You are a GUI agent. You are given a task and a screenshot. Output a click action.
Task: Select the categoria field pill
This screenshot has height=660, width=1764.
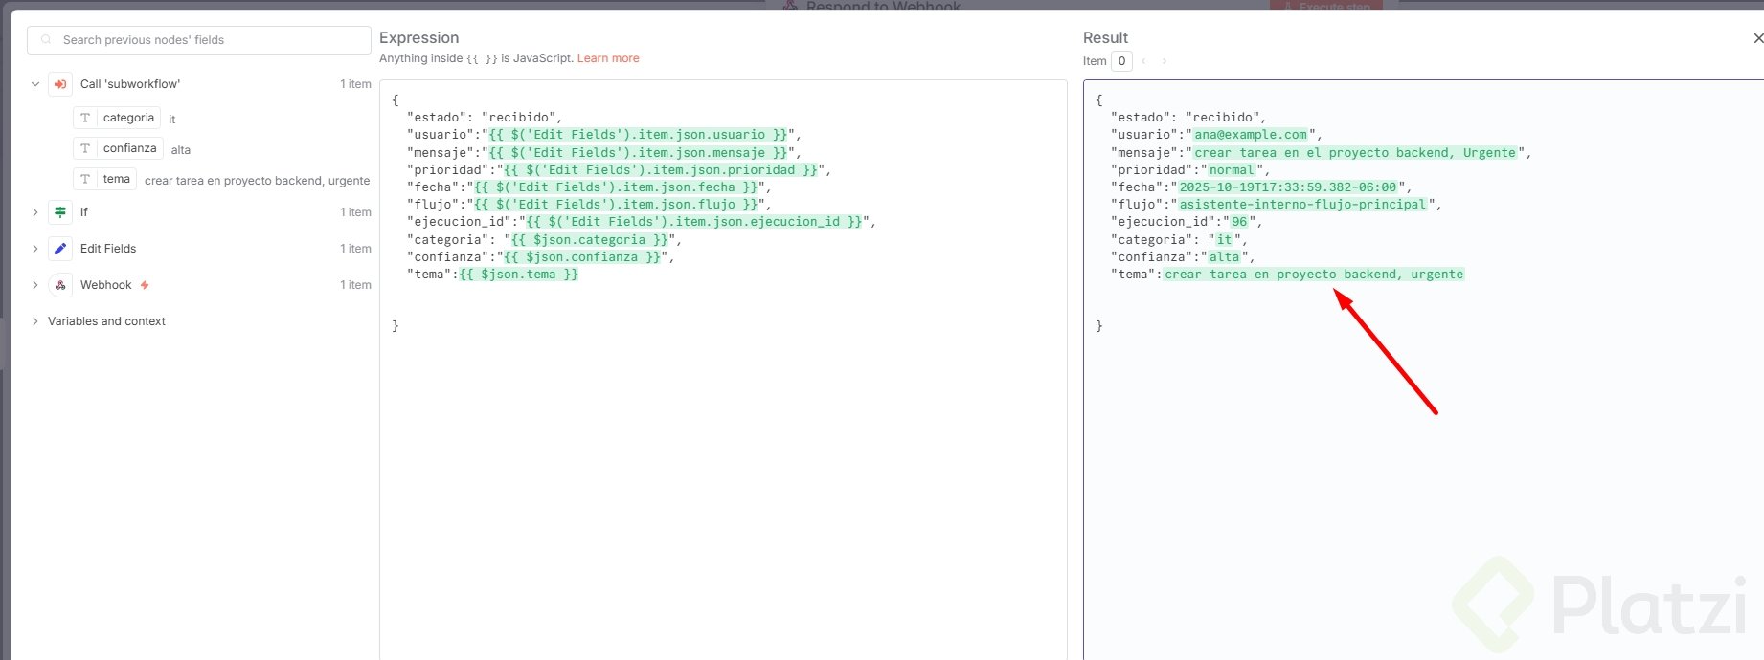tap(117, 118)
